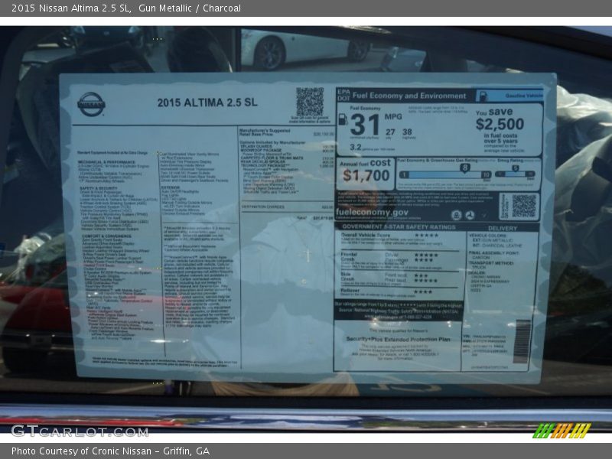Click the 'TECHNOLOGY PACKAGE' option line
This screenshot has height=459, width=612.
point(288,166)
